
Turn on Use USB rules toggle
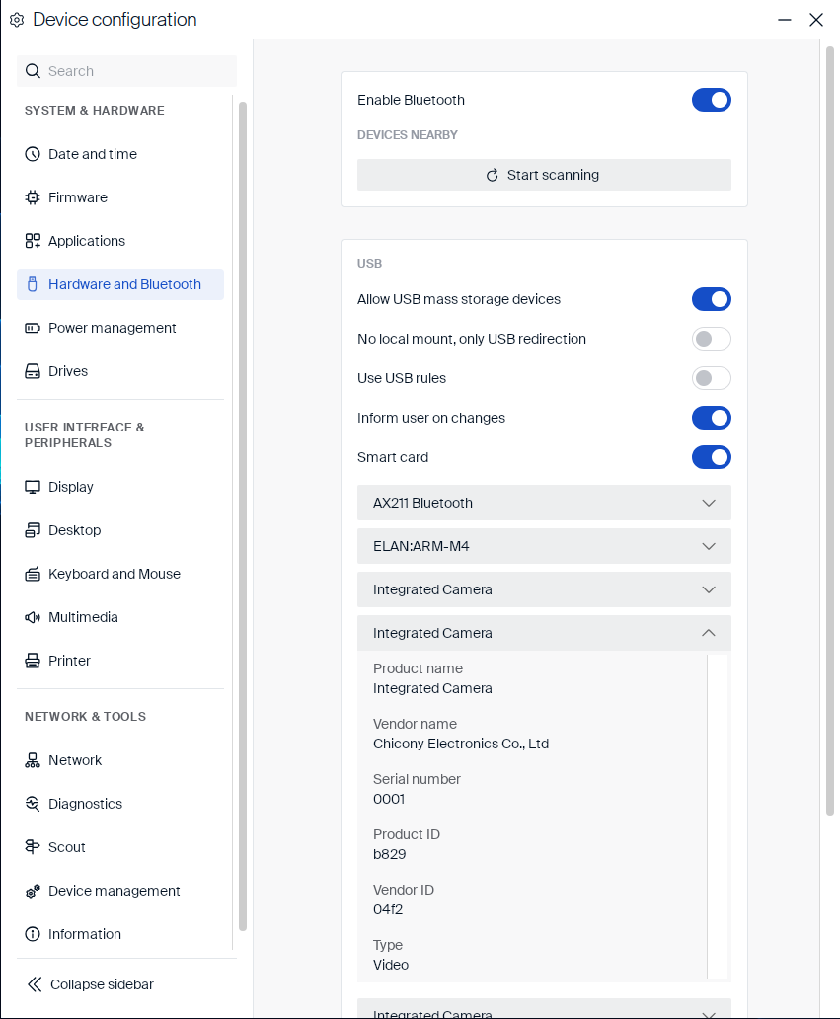[x=712, y=378]
